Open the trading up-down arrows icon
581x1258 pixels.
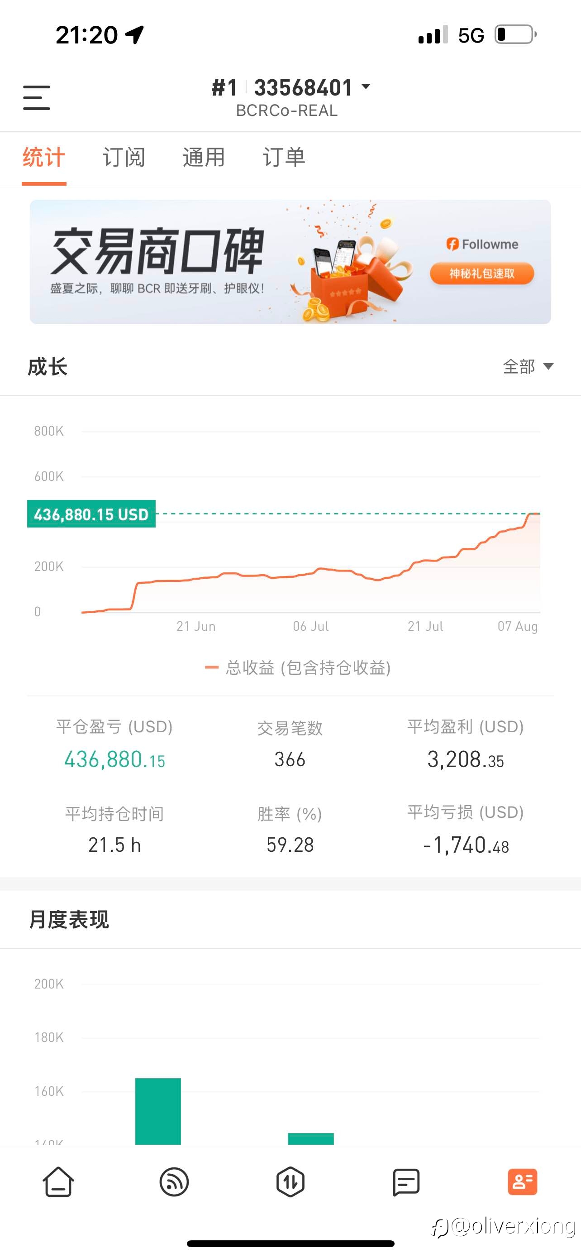tap(290, 1182)
